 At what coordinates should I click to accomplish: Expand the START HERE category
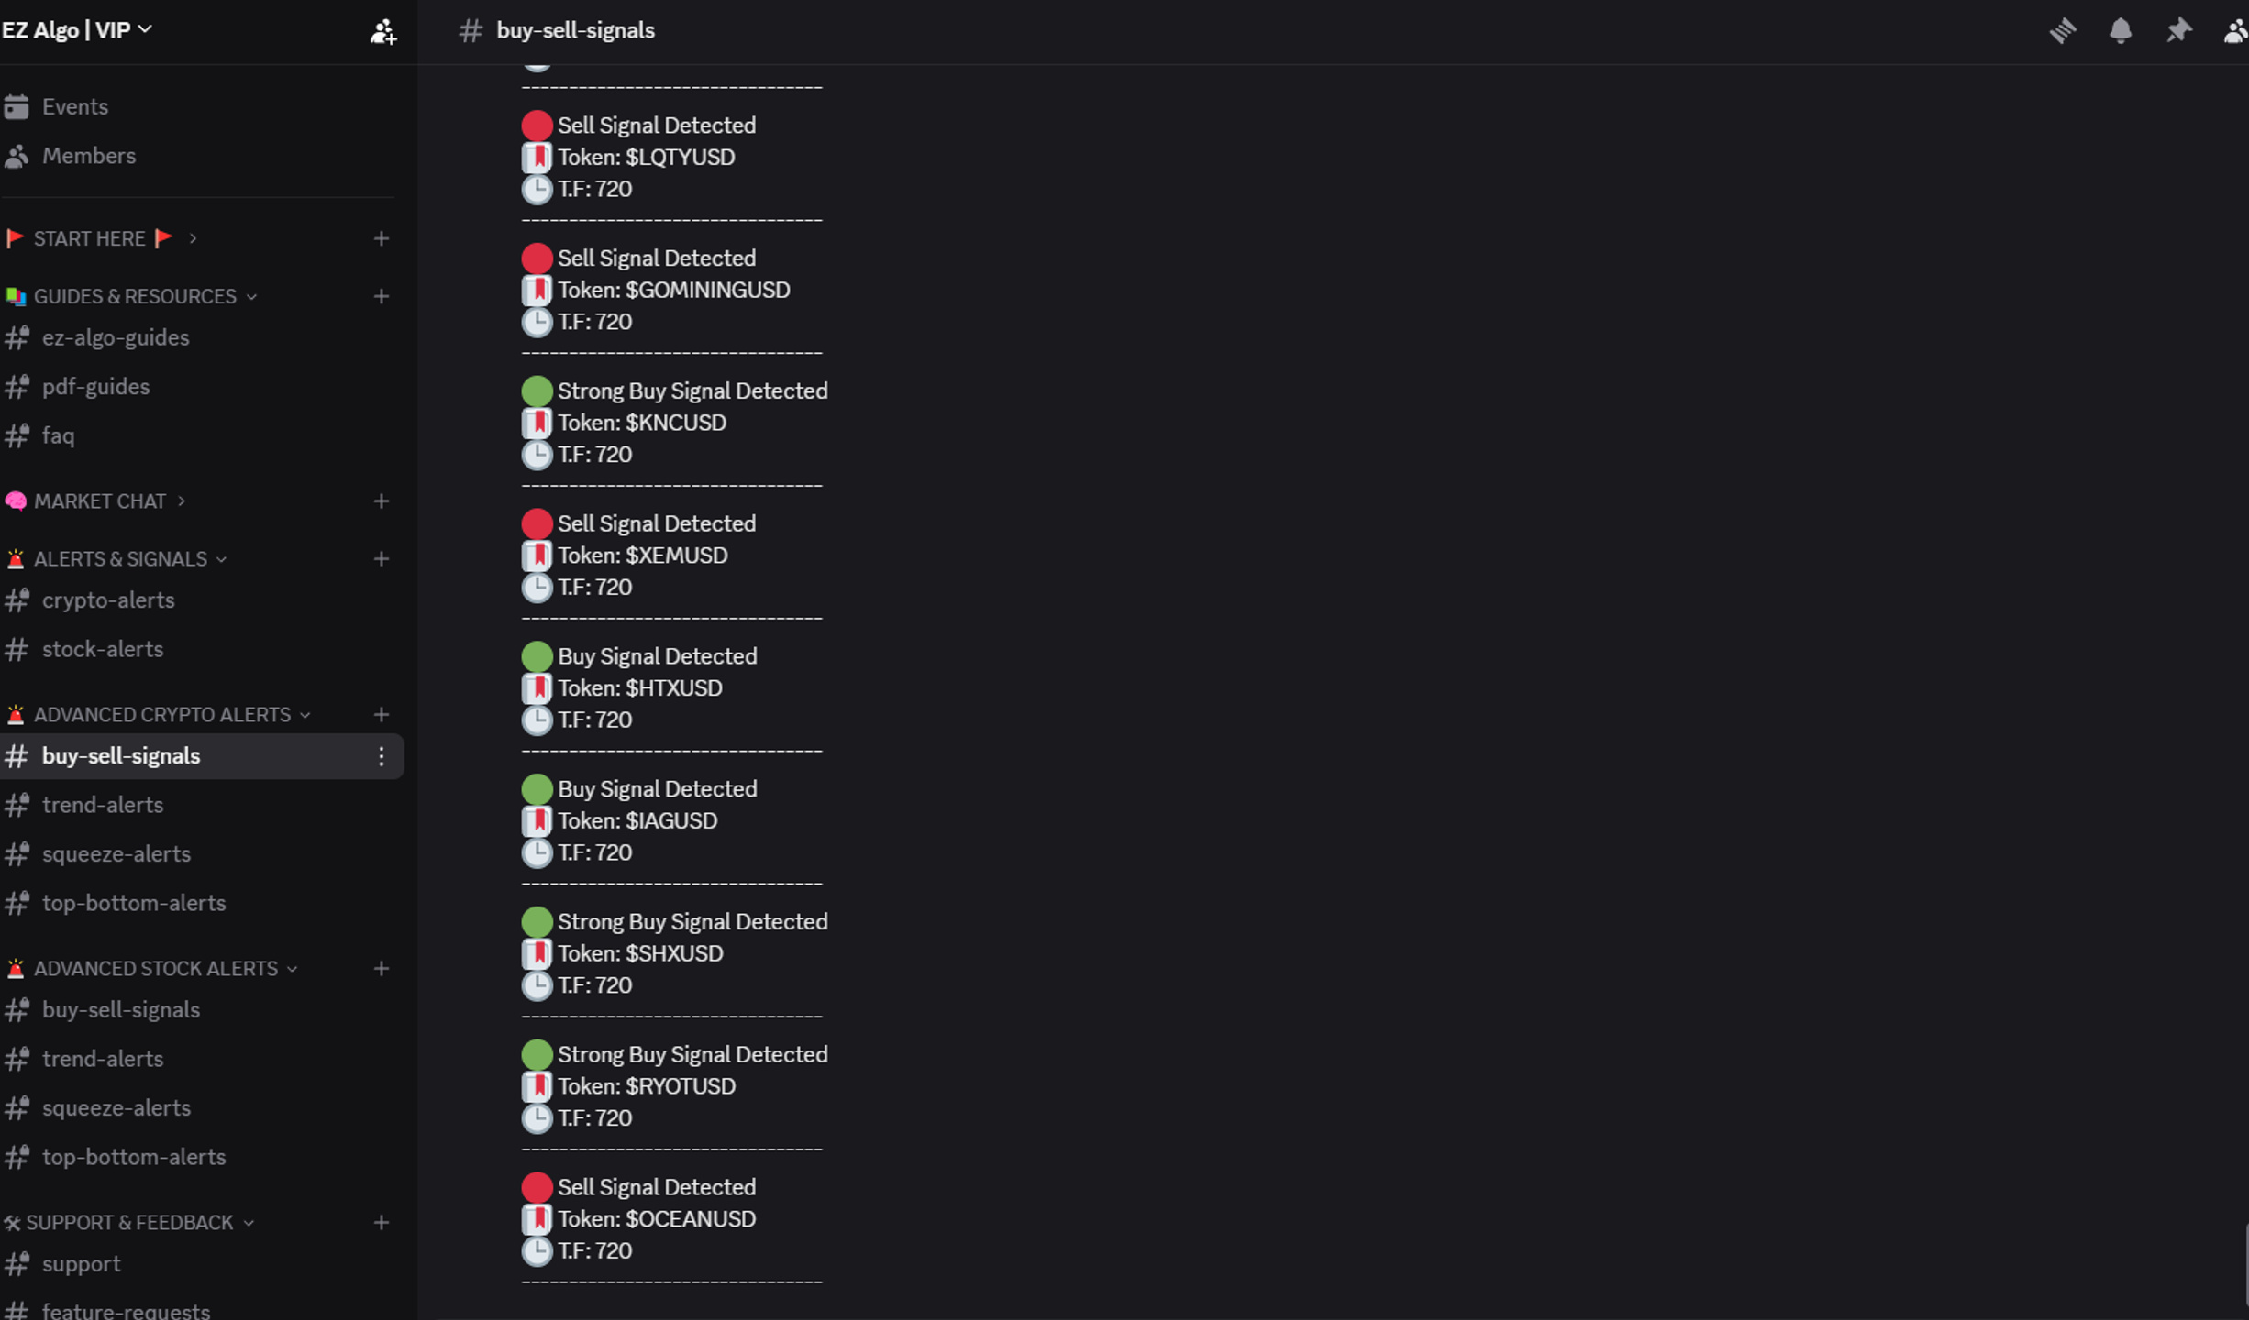[101, 238]
